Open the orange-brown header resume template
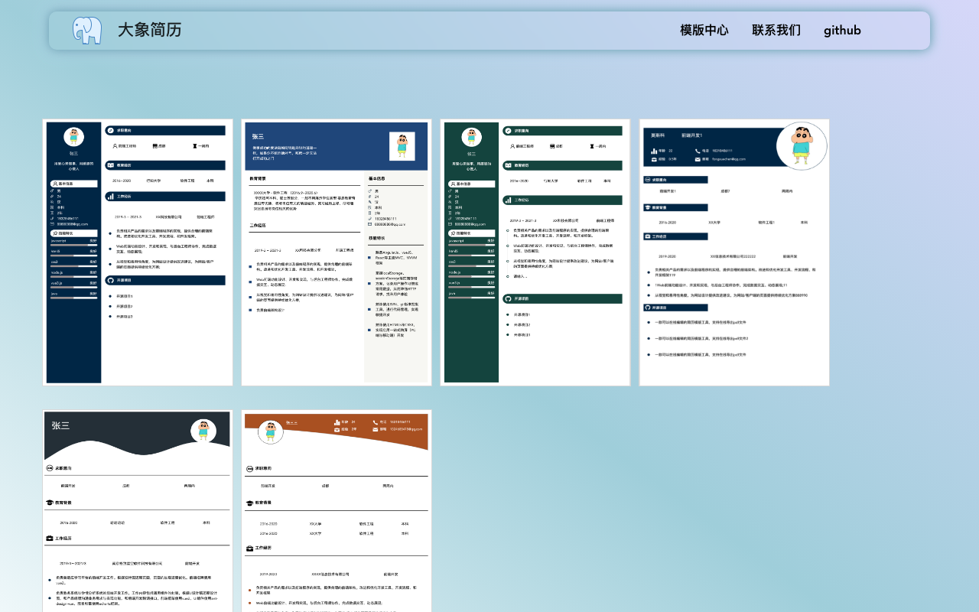979x612 pixels. pyautogui.click(x=337, y=511)
